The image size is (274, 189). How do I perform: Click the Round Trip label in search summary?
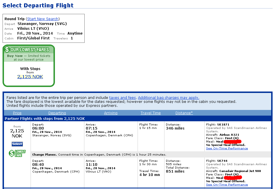15,19
